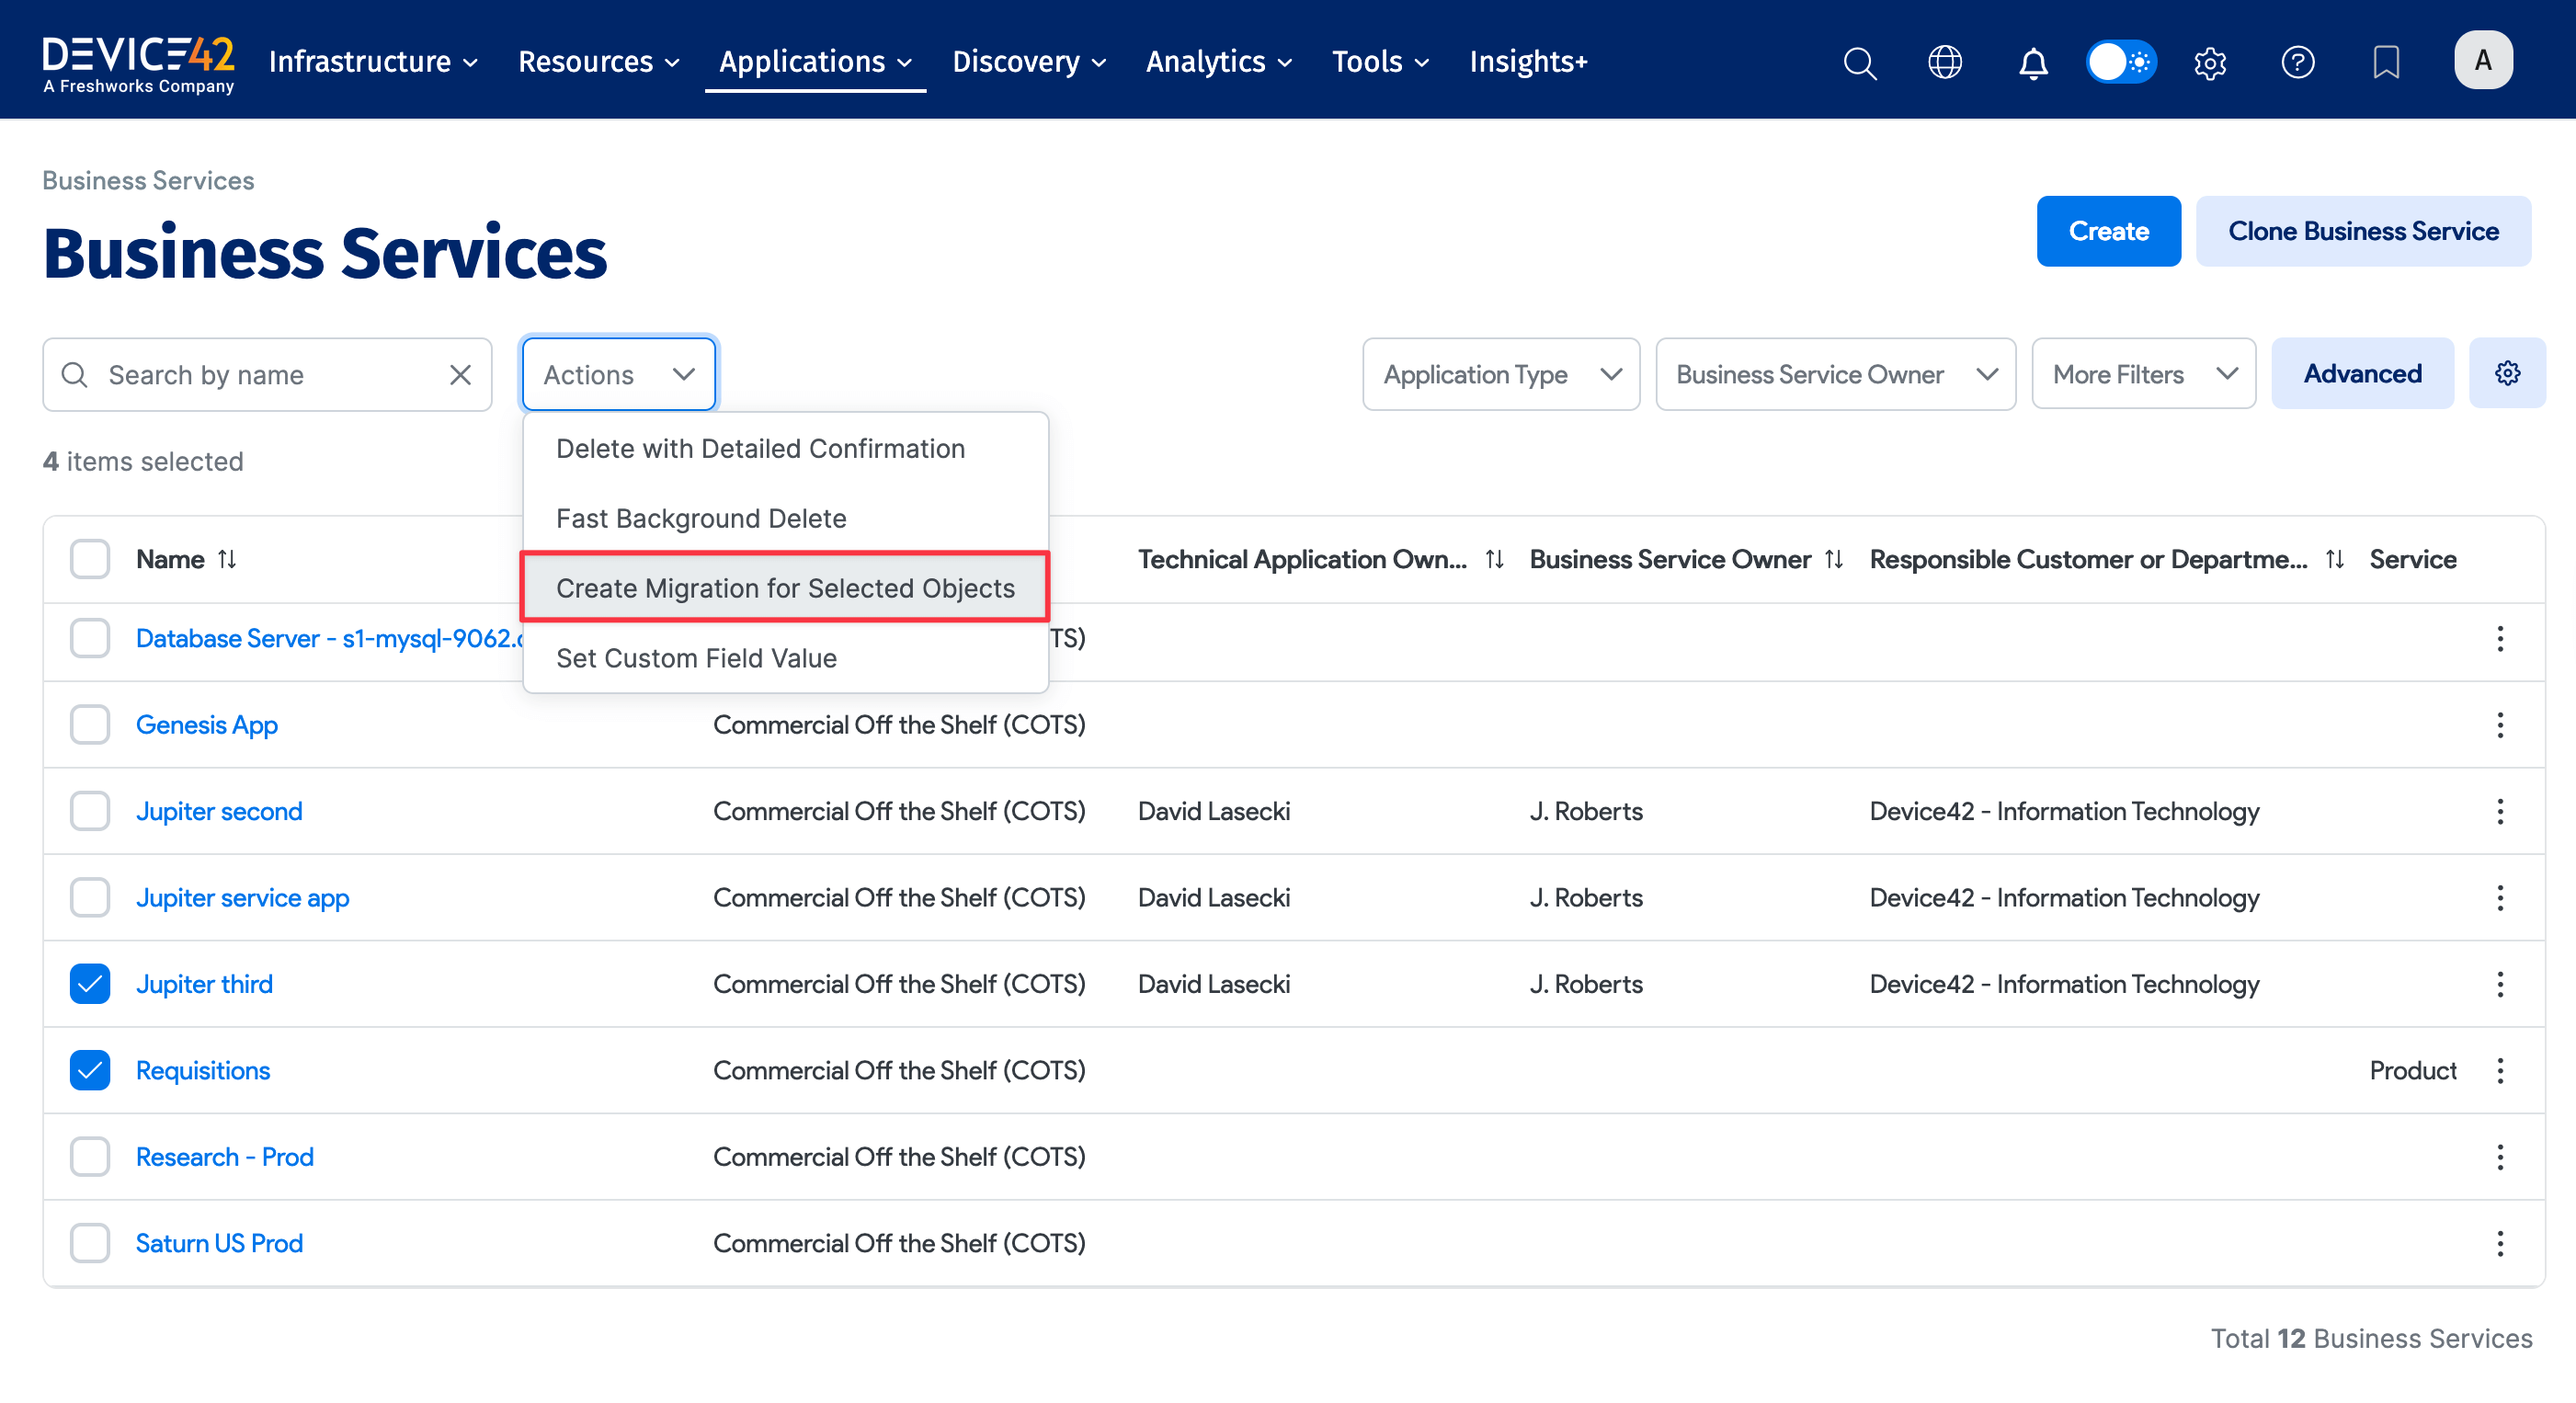
Task: Open the notifications bell
Action: click(x=2032, y=62)
